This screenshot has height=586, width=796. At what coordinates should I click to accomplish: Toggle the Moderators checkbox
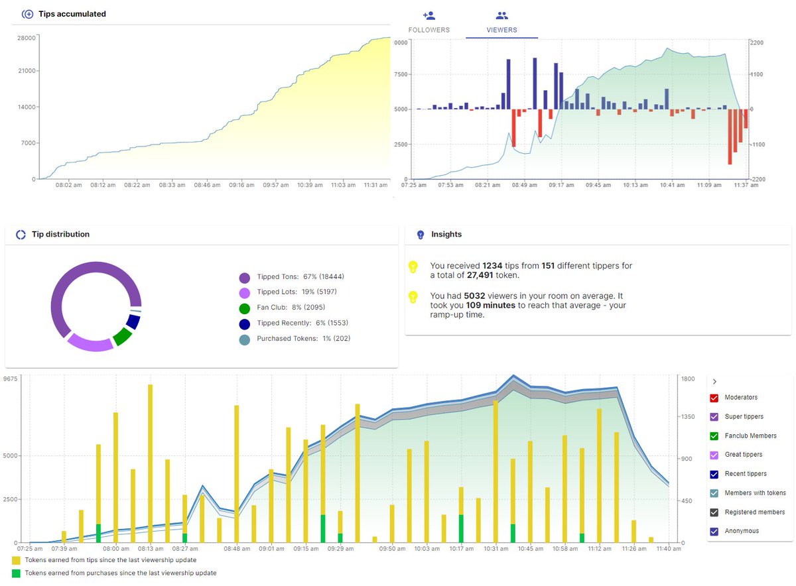714,398
